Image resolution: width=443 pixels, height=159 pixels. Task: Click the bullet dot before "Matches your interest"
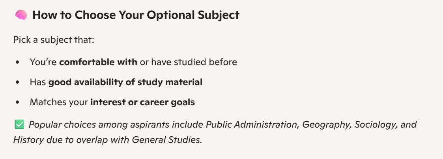click(x=17, y=103)
